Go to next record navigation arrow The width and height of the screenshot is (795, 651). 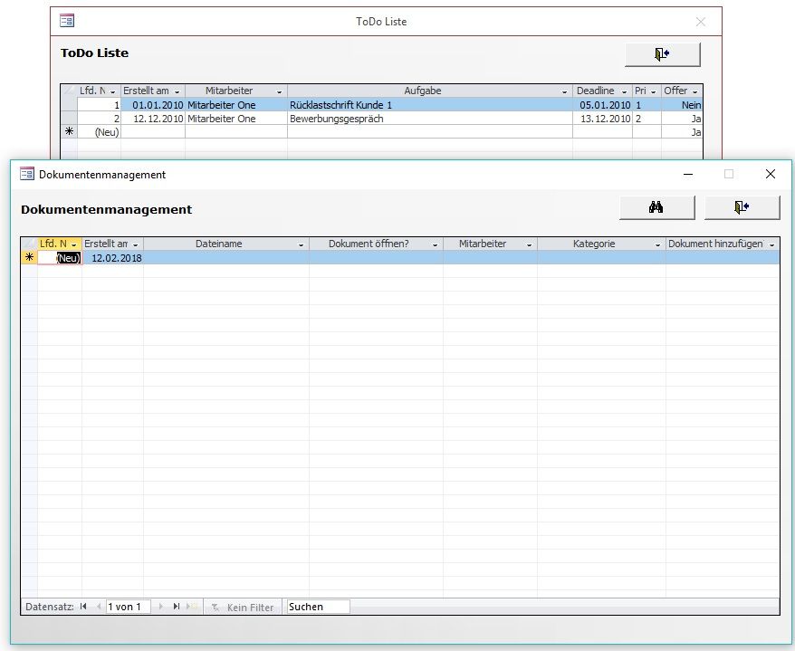(161, 607)
